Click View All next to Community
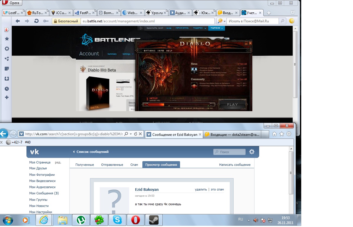The width and height of the screenshot is (353, 227). tap(242, 79)
